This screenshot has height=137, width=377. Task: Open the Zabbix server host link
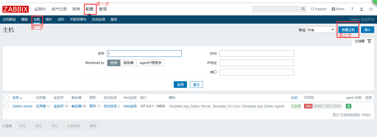[22, 106]
